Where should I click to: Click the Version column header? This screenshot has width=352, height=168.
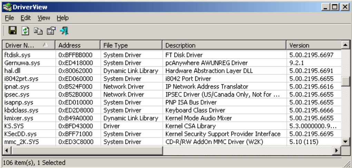pyautogui.click(x=299, y=45)
